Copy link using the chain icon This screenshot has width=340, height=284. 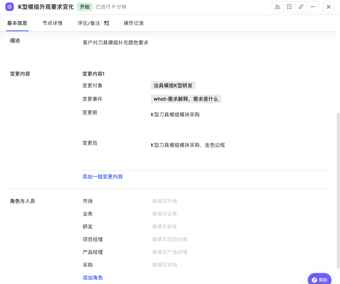click(301, 7)
